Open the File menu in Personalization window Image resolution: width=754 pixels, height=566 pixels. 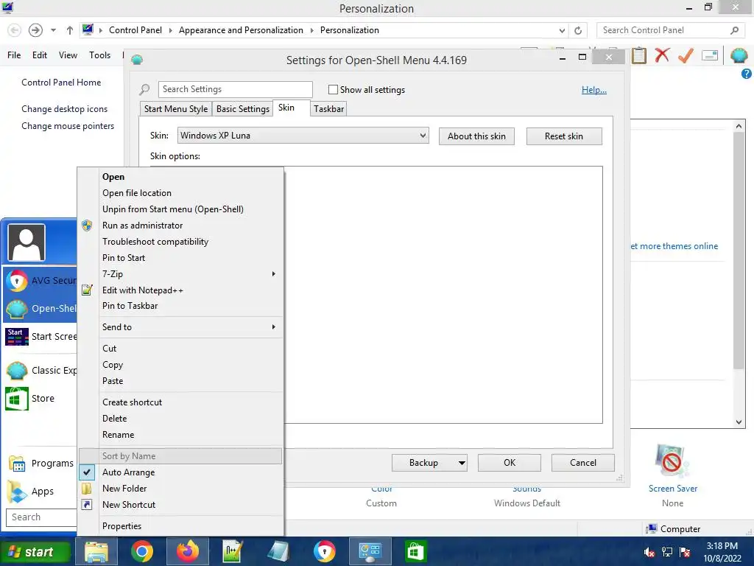[x=14, y=55]
